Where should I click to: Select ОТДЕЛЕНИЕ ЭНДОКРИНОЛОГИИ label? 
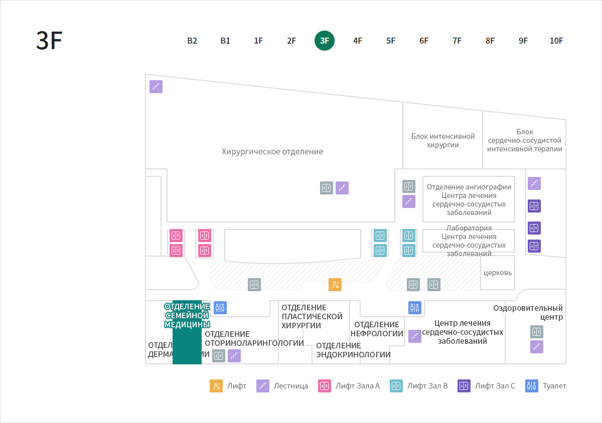(x=353, y=350)
